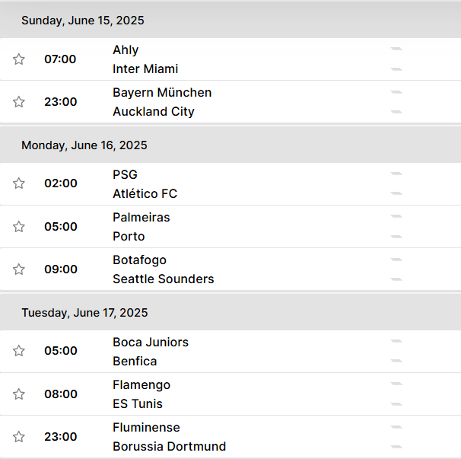Viewport: 461px width, 459px height.
Task: Open the Flamengo team entry
Action: 141,385
